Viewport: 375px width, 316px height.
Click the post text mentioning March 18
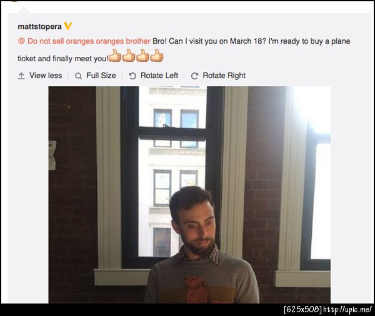point(184,50)
